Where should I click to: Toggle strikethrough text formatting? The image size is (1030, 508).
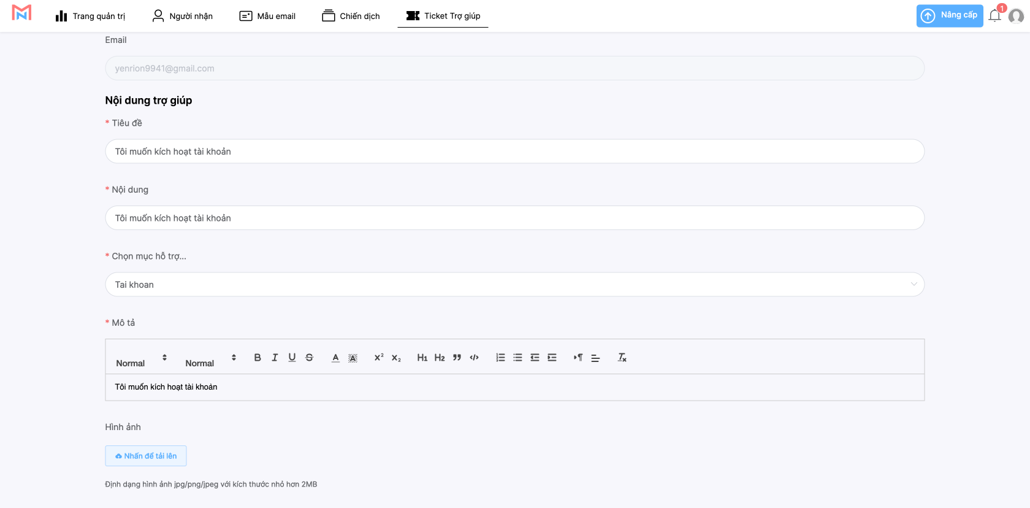[309, 358]
